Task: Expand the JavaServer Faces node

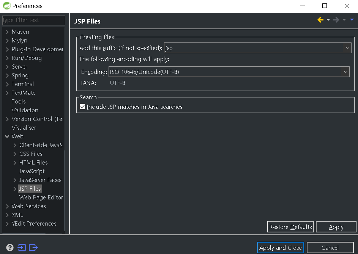Action: [15, 180]
